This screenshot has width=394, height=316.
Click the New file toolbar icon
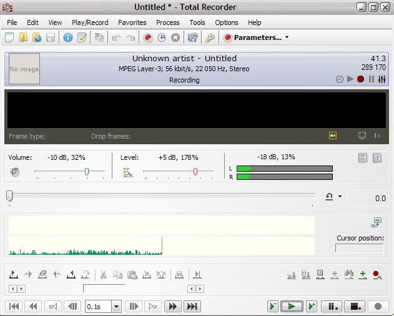(9, 37)
